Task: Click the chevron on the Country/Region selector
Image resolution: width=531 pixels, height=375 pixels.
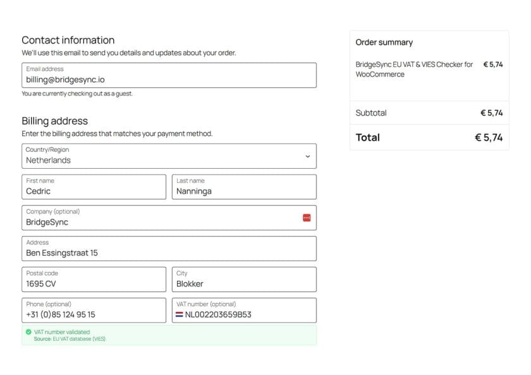Action: (x=308, y=156)
